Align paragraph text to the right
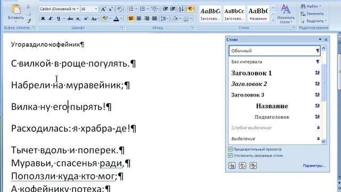This screenshot has width=341, height=192. (x=147, y=19)
